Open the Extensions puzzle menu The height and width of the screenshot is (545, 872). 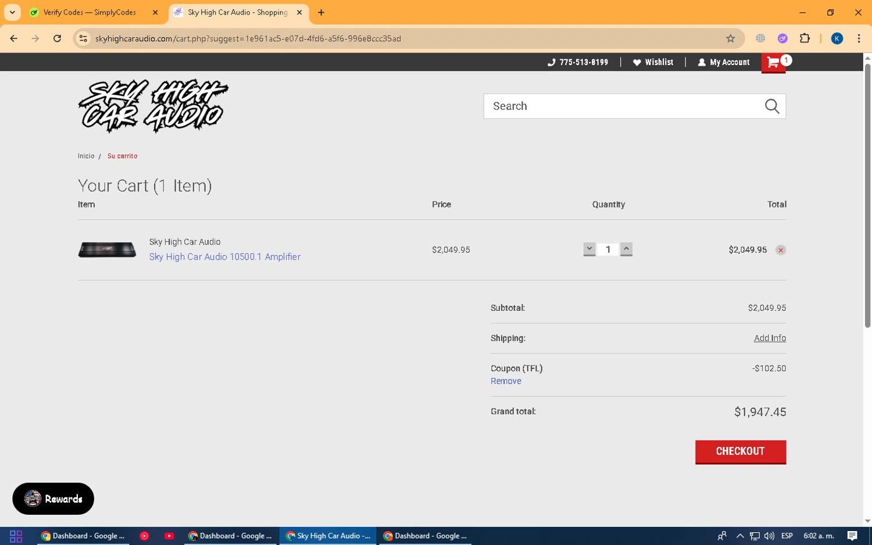805,38
